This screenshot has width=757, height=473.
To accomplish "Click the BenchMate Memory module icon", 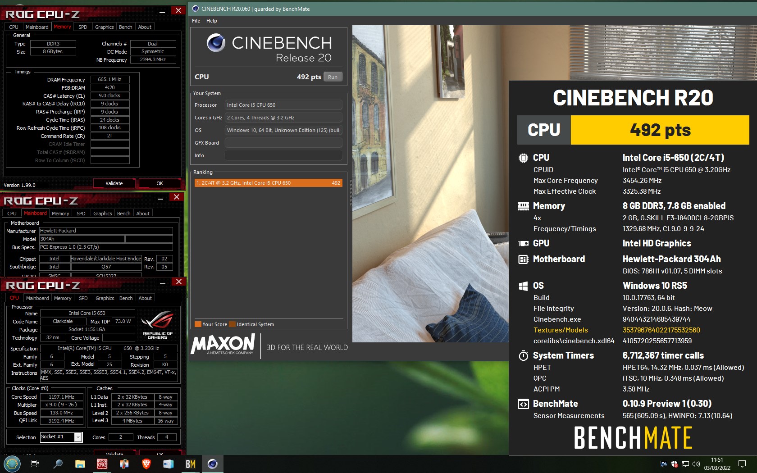I will coord(523,206).
